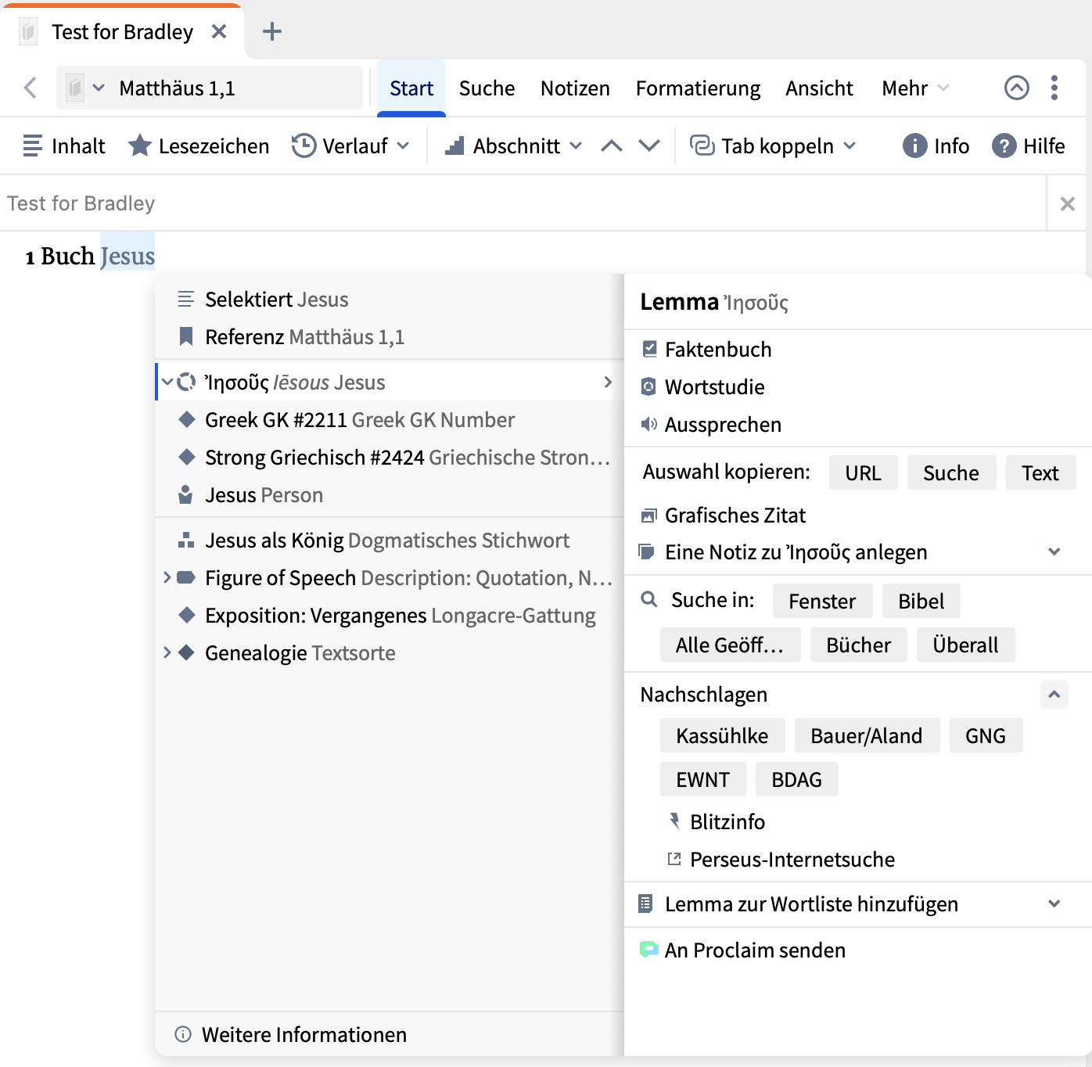Image resolution: width=1092 pixels, height=1067 pixels.
Task: Search in Bibel
Action: pos(921,602)
